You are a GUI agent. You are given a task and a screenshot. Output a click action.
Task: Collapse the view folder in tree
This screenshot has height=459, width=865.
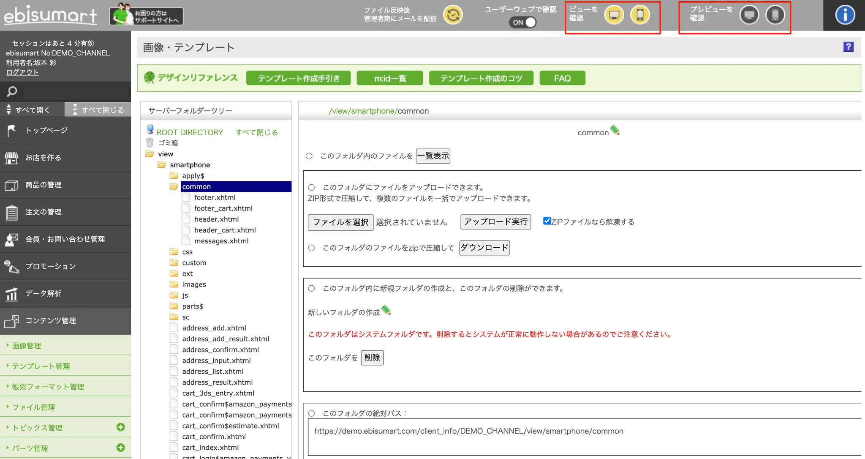[x=150, y=154]
